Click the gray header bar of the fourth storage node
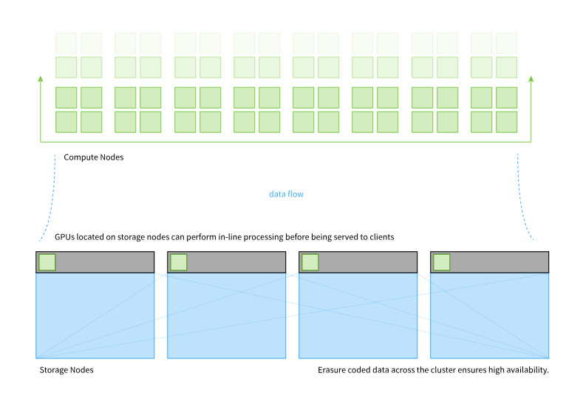This screenshot has height=407, width=583. click(490, 262)
